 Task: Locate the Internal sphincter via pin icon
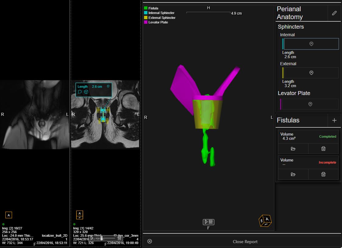coord(311,44)
